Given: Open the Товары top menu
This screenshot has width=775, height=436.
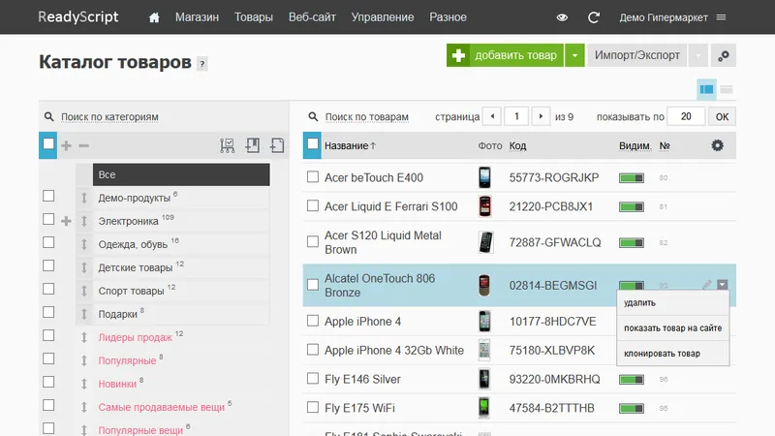Looking at the screenshot, I should pyautogui.click(x=254, y=17).
